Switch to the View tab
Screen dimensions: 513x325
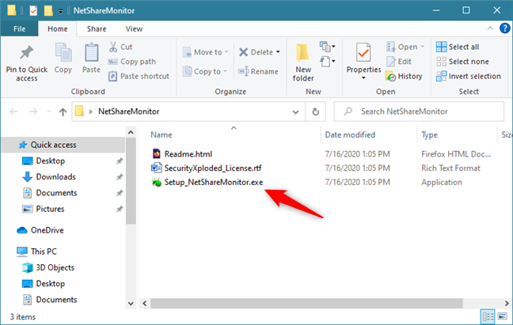point(134,28)
